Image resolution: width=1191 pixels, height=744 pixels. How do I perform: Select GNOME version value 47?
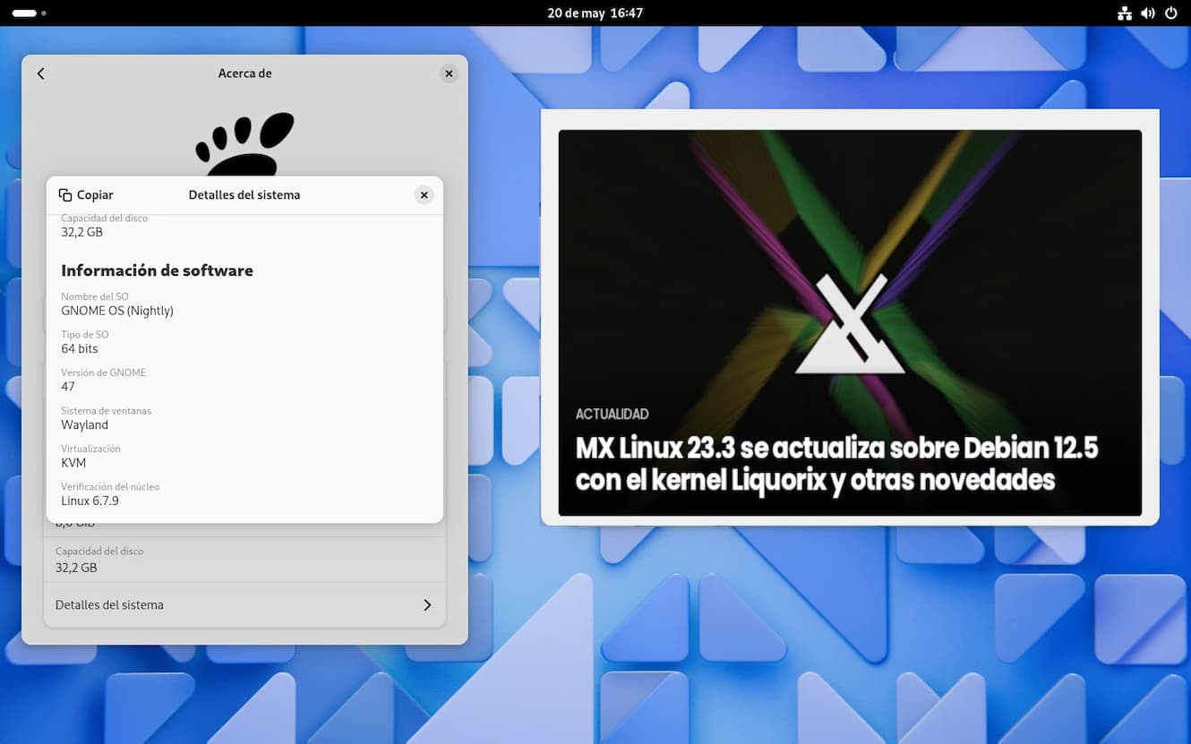[x=68, y=387]
